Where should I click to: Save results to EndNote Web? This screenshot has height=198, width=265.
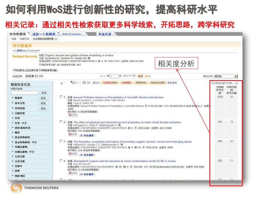pos(110,83)
